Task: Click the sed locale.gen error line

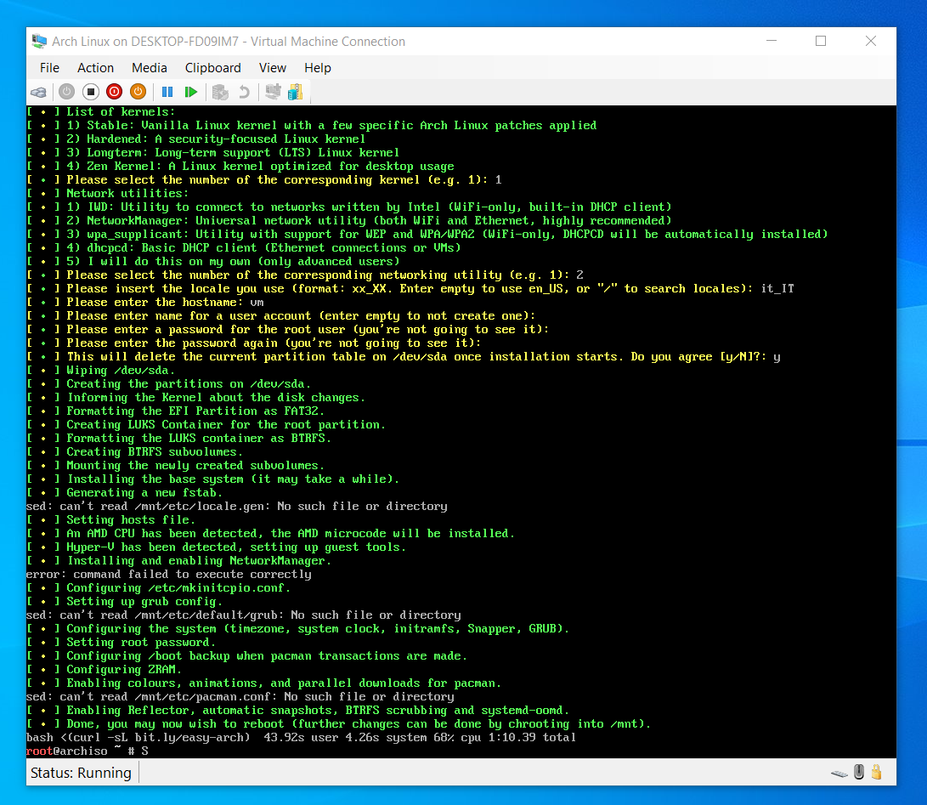Action: pyautogui.click(x=236, y=507)
